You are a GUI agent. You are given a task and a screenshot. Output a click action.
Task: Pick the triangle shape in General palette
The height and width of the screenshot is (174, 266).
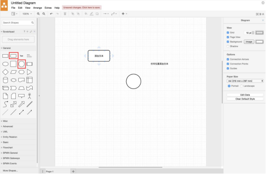(x=29, y=72)
